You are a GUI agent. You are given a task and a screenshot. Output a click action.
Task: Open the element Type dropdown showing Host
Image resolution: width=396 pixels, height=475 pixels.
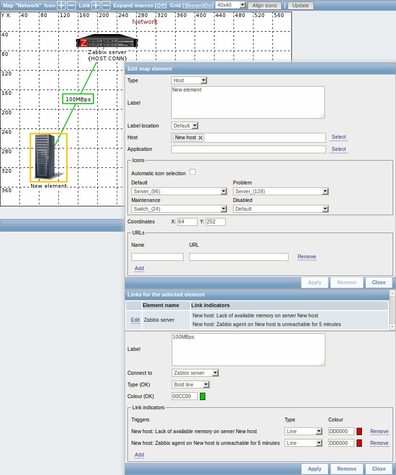coord(189,80)
